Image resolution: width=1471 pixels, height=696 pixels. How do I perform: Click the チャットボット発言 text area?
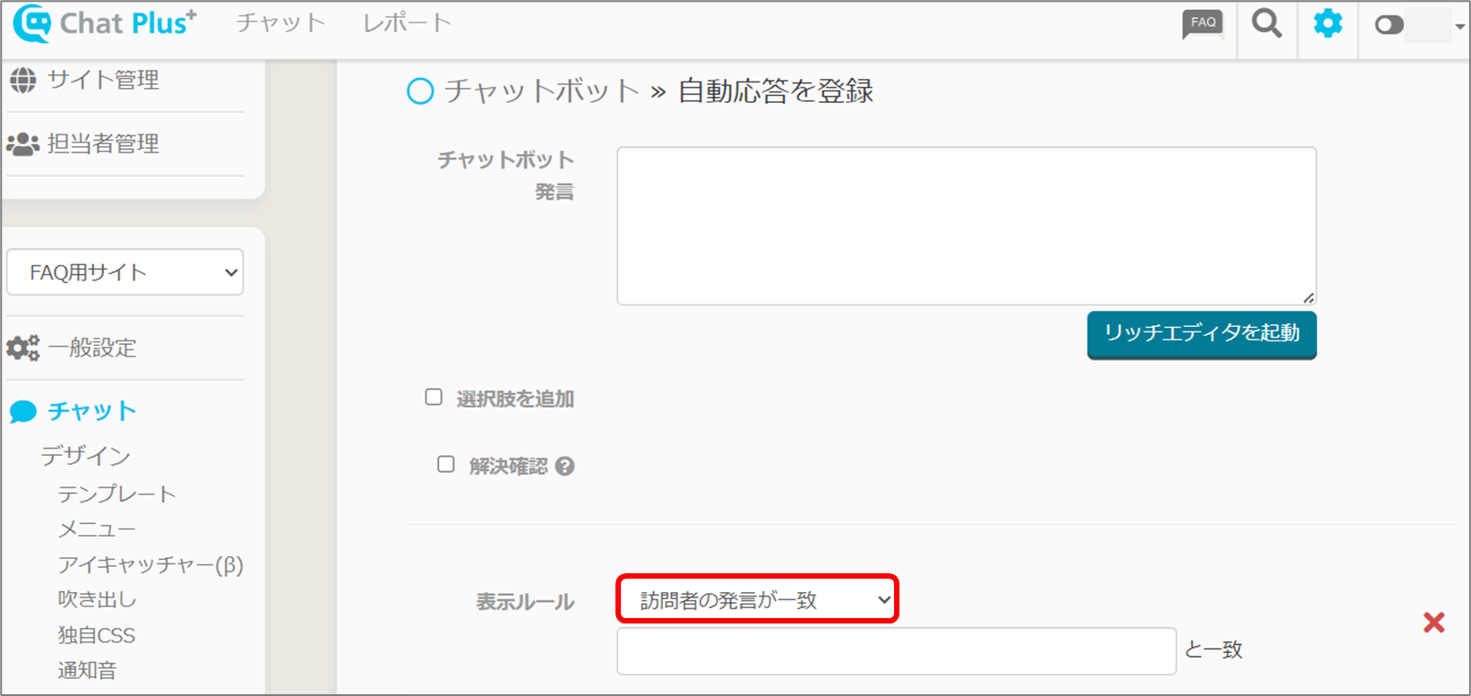(966, 226)
